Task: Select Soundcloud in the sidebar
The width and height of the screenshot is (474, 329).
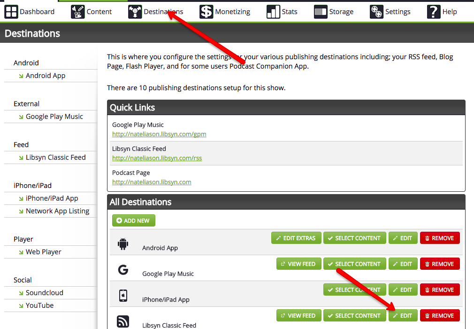Action: click(x=45, y=293)
